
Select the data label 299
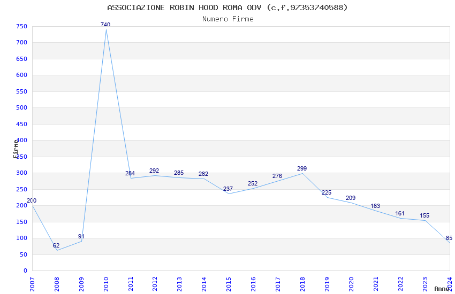pos(302,168)
